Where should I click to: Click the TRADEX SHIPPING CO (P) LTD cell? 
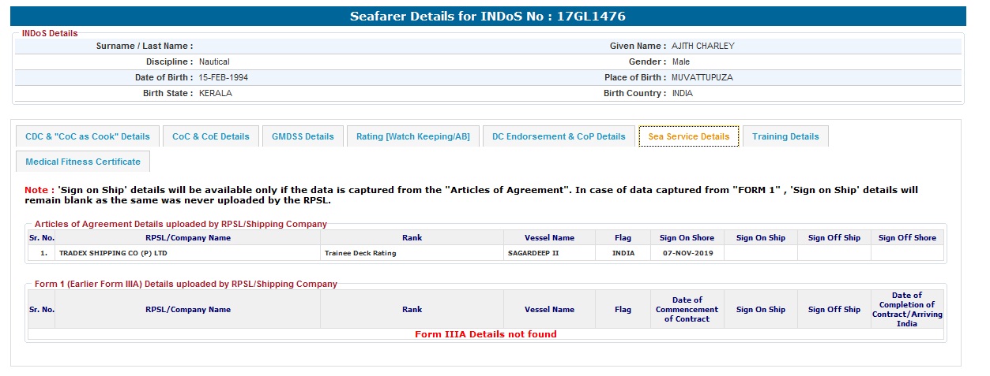point(113,254)
